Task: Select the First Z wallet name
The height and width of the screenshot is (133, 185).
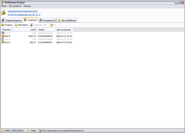Action: pos(7,42)
